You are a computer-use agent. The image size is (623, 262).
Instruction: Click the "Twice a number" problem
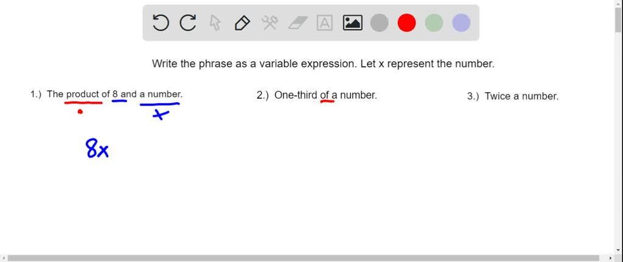(x=513, y=96)
